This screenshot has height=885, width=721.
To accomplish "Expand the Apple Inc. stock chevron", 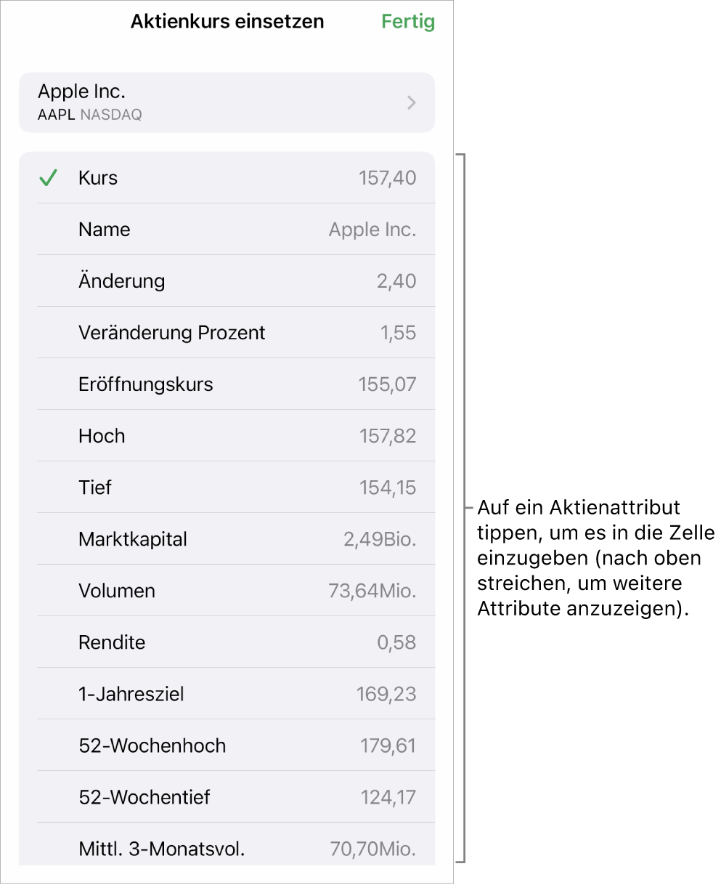I will (412, 102).
